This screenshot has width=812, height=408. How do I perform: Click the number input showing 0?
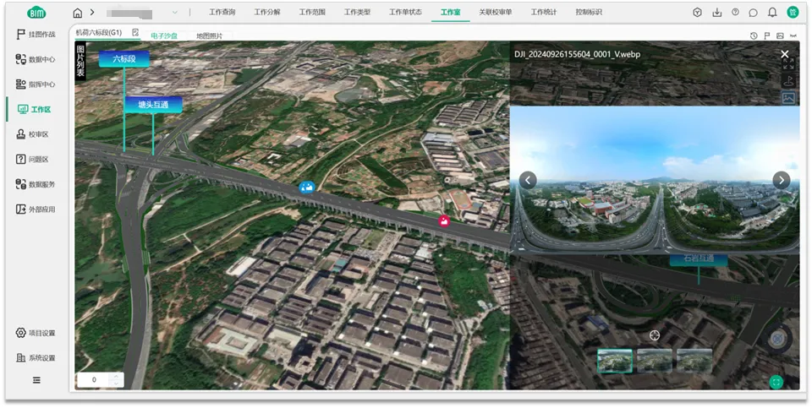(x=94, y=379)
